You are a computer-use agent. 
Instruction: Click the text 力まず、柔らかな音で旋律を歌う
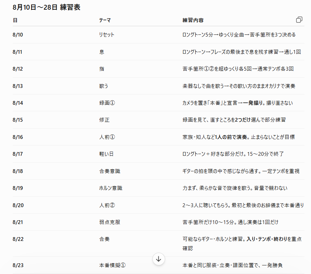216,188
